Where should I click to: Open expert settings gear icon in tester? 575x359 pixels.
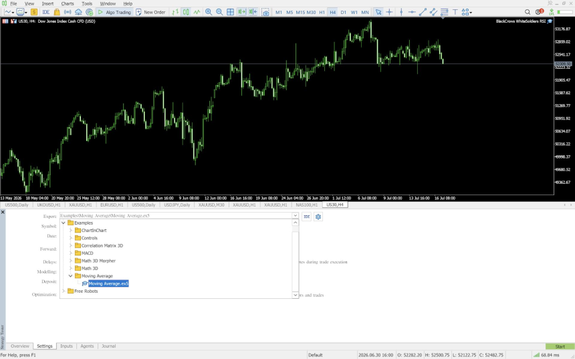point(318,217)
